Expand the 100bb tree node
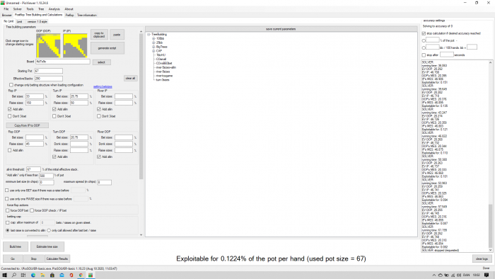 (x=153, y=38)
